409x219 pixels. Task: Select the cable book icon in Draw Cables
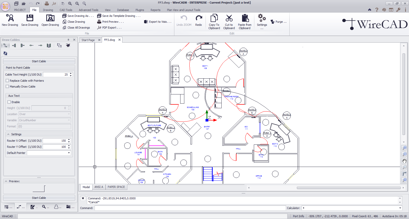click(49, 45)
